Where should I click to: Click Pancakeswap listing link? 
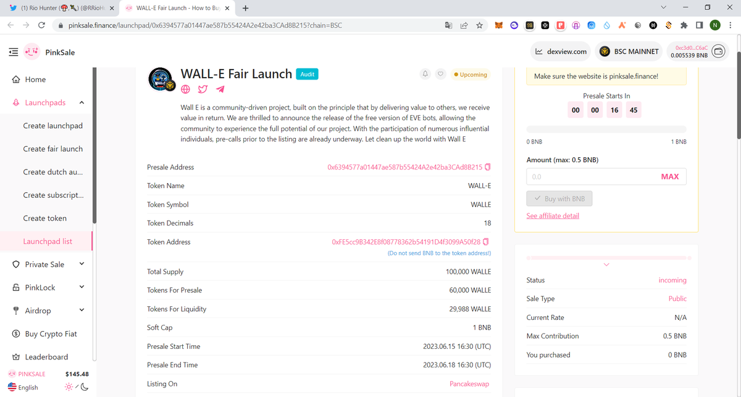[x=469, y=383]
